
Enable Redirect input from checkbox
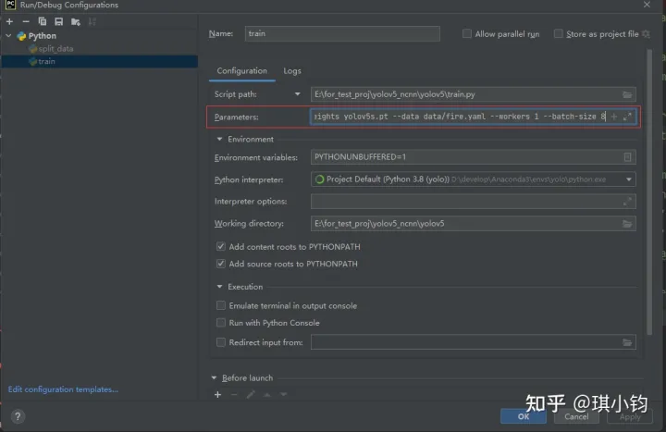click(221, 342)
